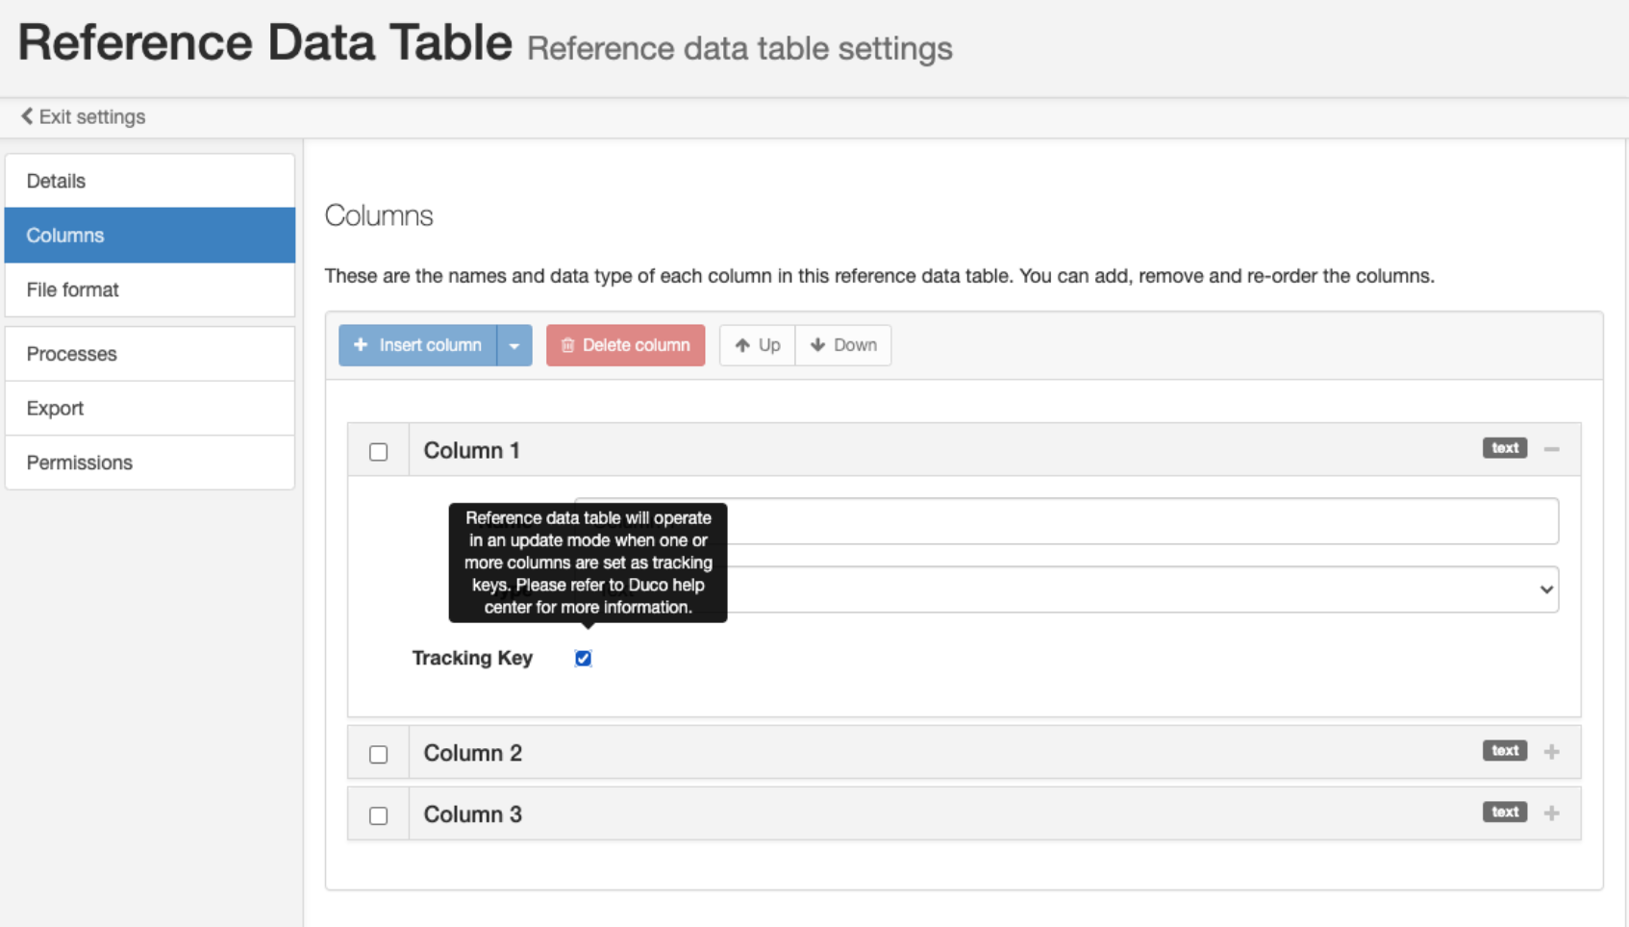The height and width of the screenshot is (927, 1629).
Task: Open the Export section
Action: tap(150, 409)
